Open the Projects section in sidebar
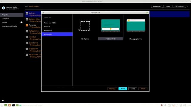The image size is (191, 107). [x=12, y=15]
